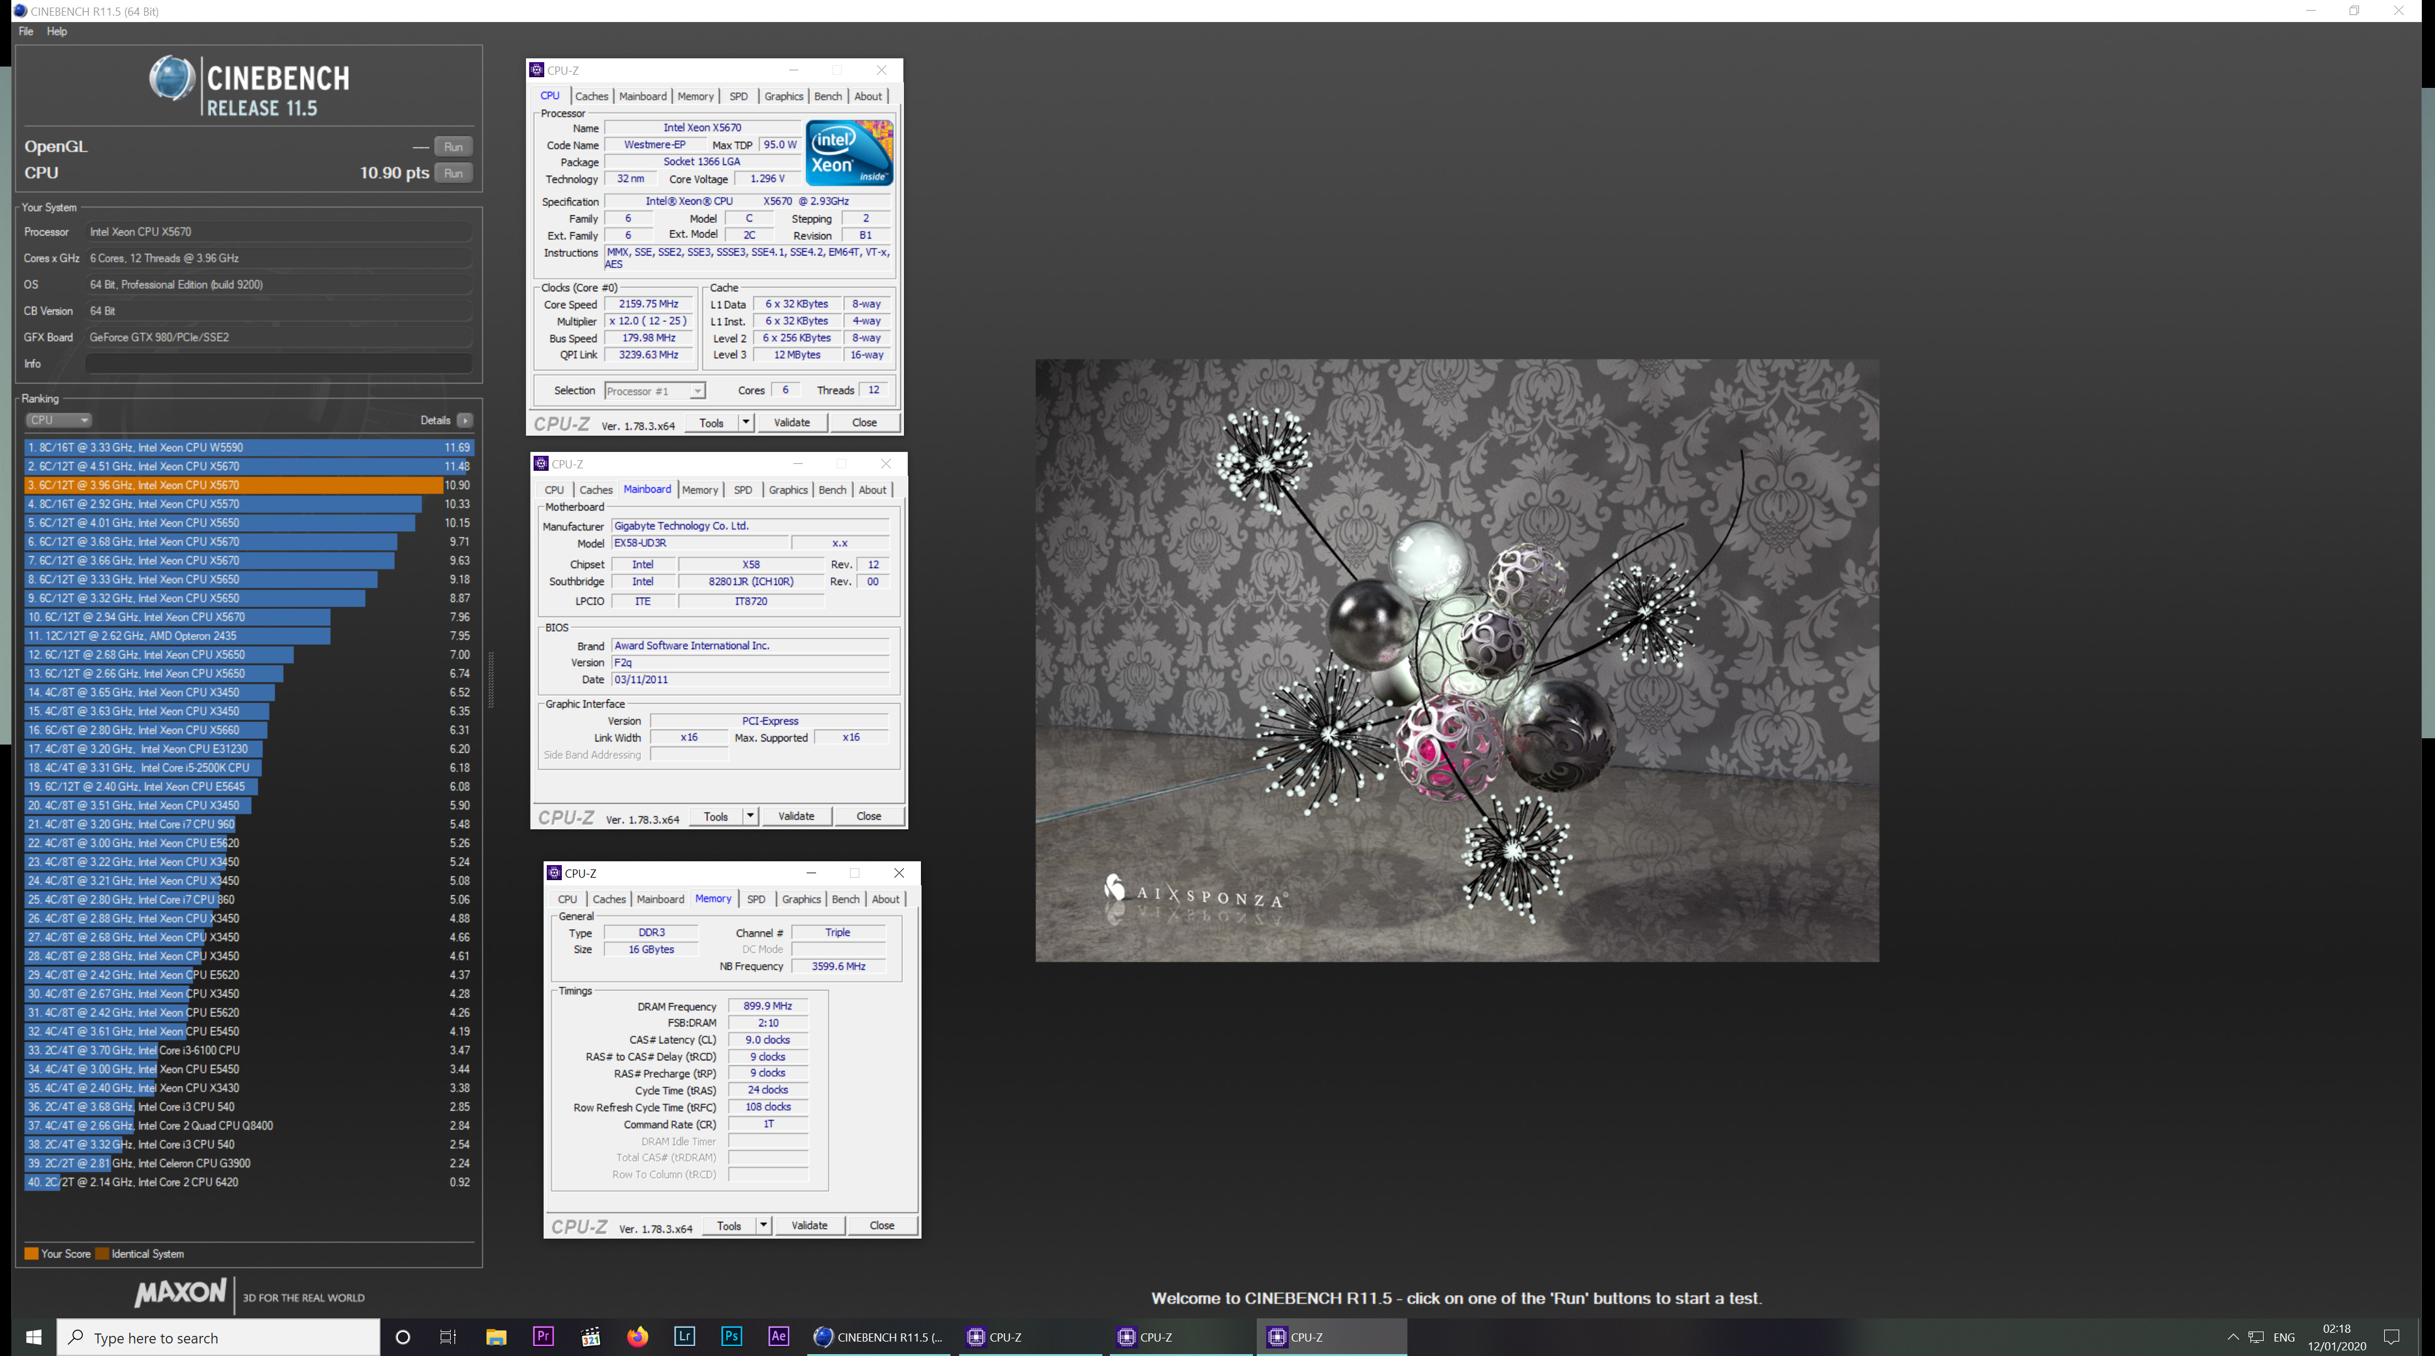Click the CPU-Z title icon in the Mainboard window
Screen dimensions: 2435x1356
pos(540,463)
